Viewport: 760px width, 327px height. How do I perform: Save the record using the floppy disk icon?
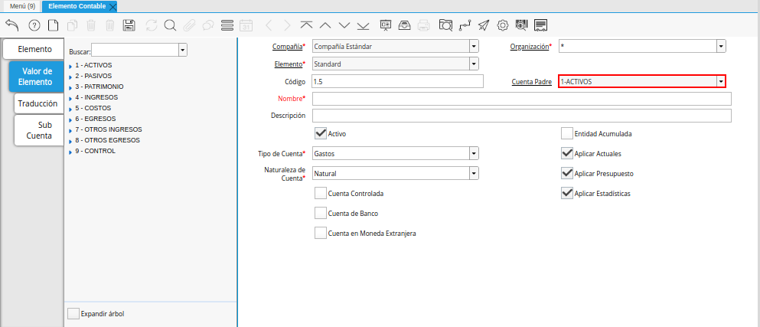click(x=129, y=25)
